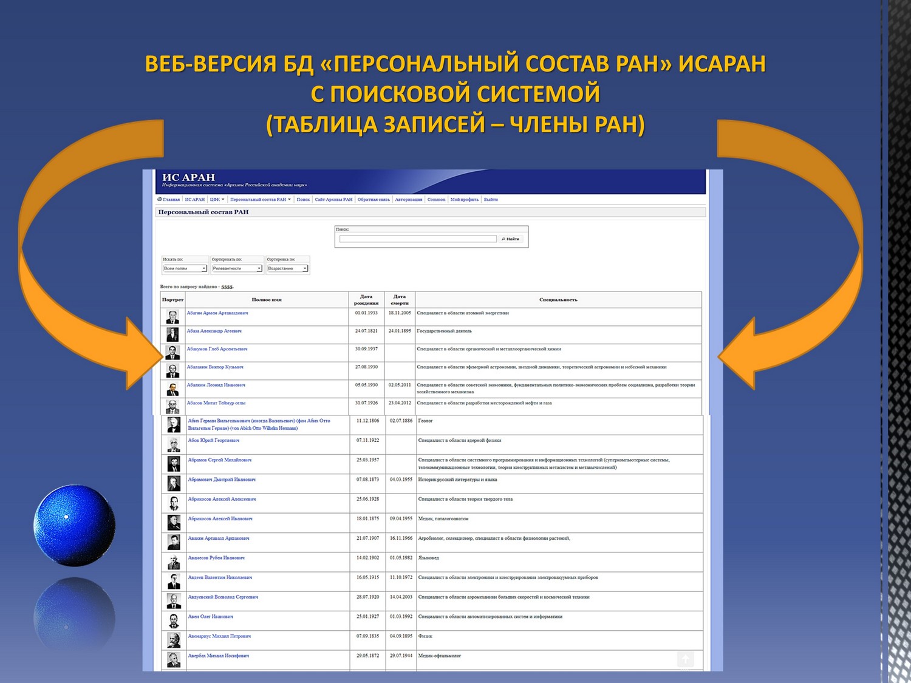Click the scroll-to-top arrow icon

[685, 659]
